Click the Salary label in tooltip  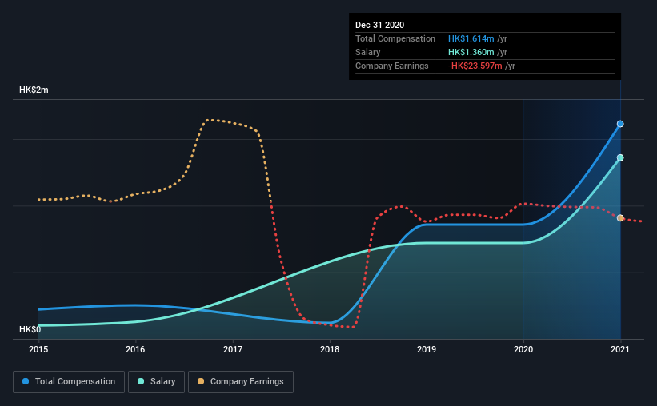point(367,52)
